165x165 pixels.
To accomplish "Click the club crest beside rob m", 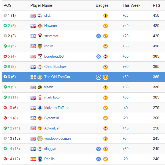I will coord(40,46).
